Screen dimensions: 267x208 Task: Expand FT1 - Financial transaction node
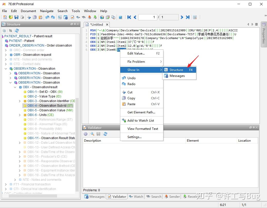[x=6, y=184]
